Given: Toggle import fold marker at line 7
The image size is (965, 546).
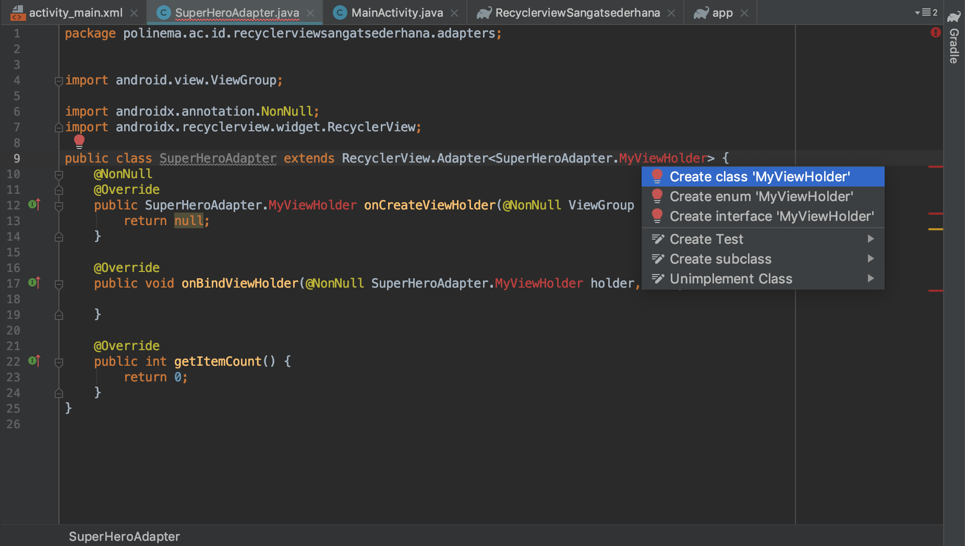Looking at the screenshot, I should point(59,127).
